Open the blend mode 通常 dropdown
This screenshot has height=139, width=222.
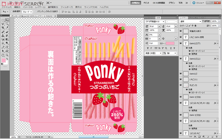[190, 21]
